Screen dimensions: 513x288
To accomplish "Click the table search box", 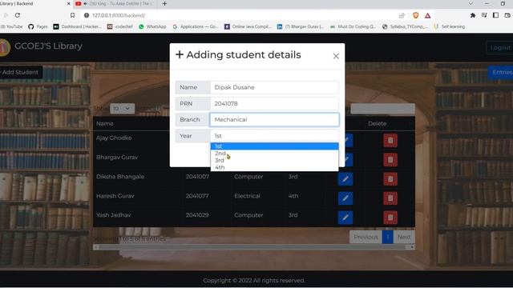I will point(382,109).
